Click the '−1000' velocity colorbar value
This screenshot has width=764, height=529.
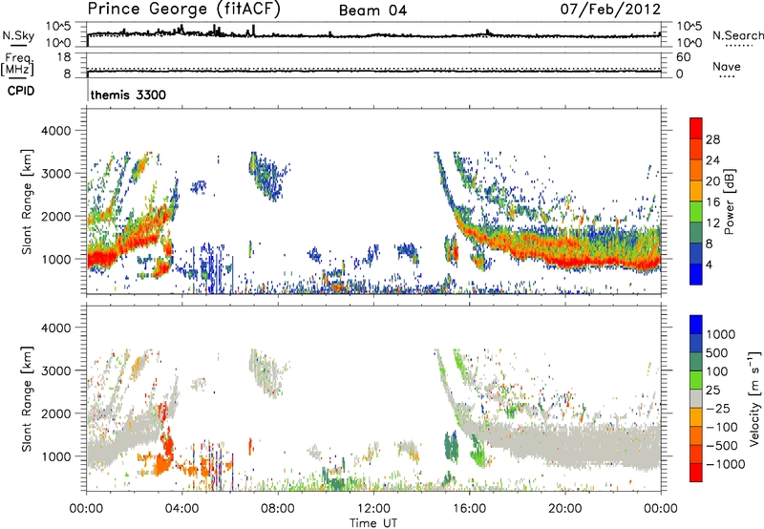(726, 464)
